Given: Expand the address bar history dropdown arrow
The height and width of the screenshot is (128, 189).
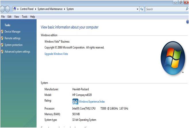Looking at the screenshot, I should (137, 9).
